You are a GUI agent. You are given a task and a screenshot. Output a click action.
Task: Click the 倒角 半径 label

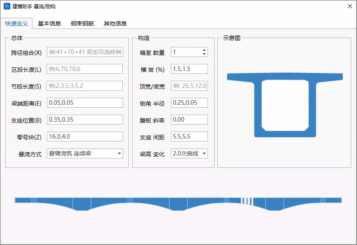(x=152, y=104)
